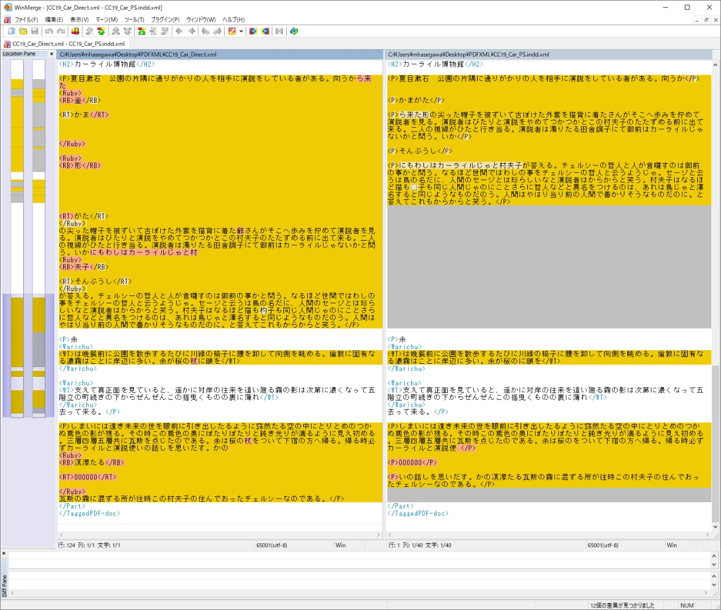
Task: Open the マージ(M) menu
Action: point(106,20)
